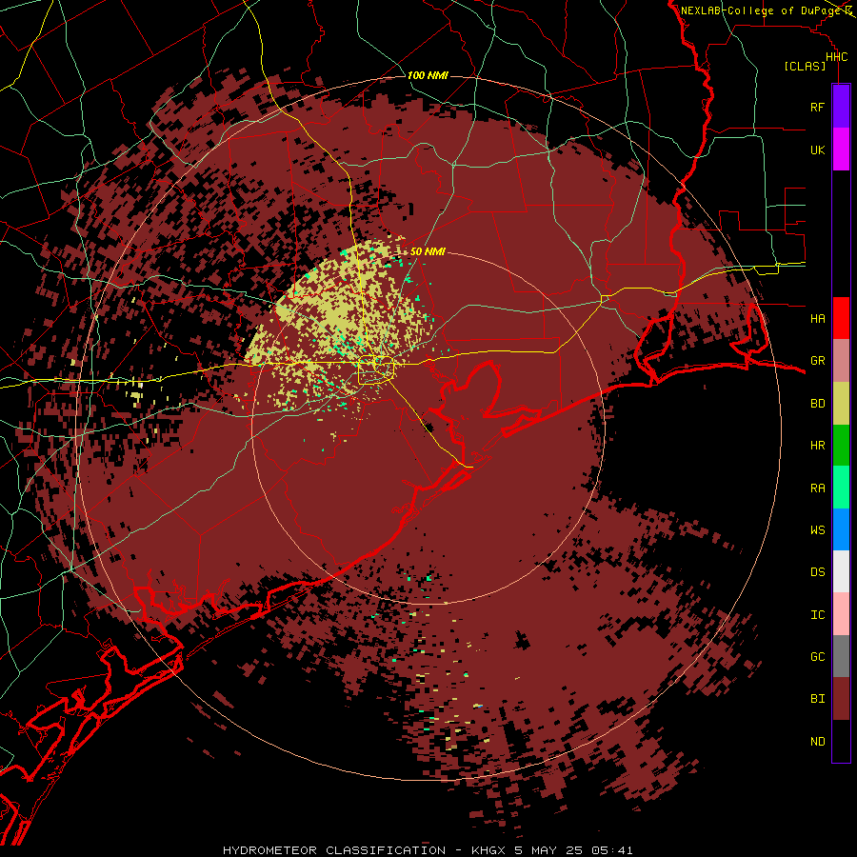Click the HA red legend swatch

point(841,318)
